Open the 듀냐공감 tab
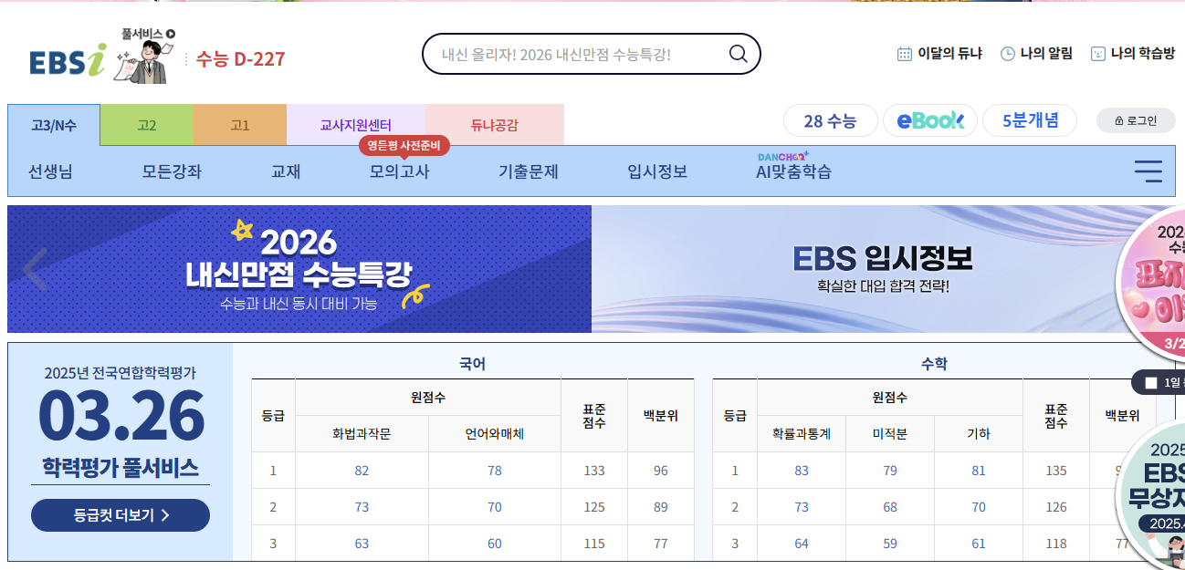Image resolution: width=1185 pixels, height=570 pixels. tap(495, 125)
